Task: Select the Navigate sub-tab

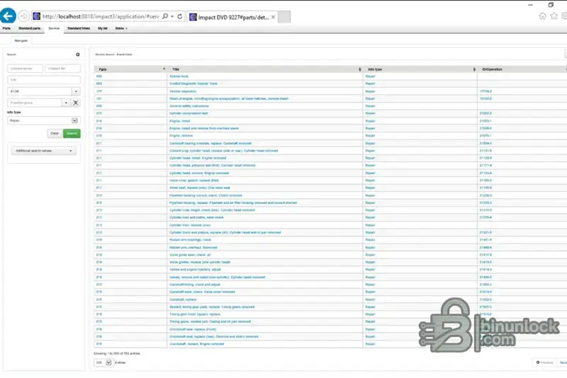Action: pos(21,40)
